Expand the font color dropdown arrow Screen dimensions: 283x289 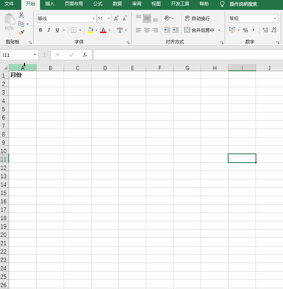(x=110, y=30)
